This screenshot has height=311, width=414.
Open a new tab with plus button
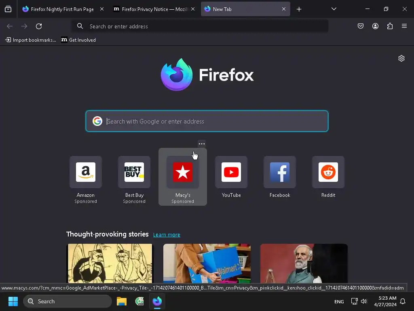coord(299,9)
